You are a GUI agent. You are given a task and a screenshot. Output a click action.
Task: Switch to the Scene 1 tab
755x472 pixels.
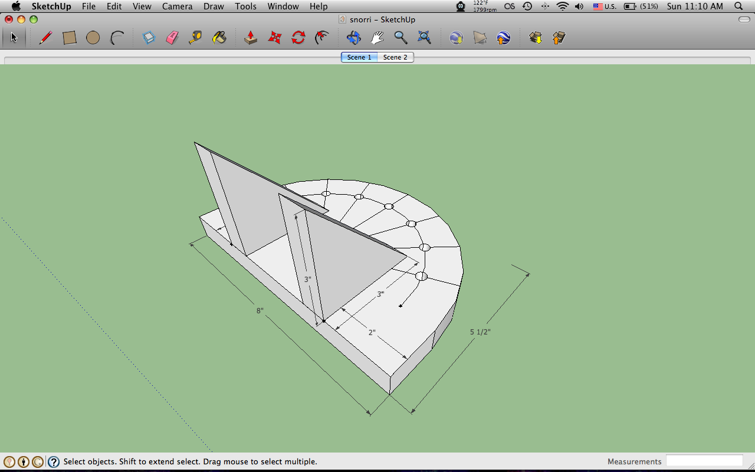[x=359, y=57]
